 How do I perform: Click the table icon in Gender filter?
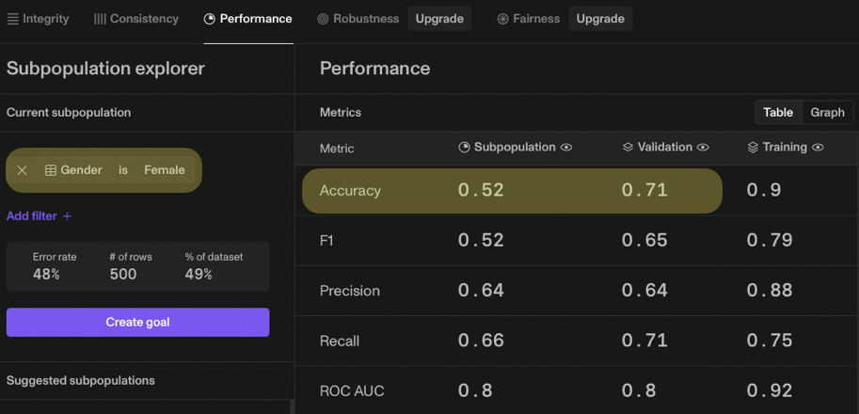coord(51,170)
